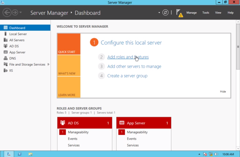Click Configure this local server link

coord(131,43)
